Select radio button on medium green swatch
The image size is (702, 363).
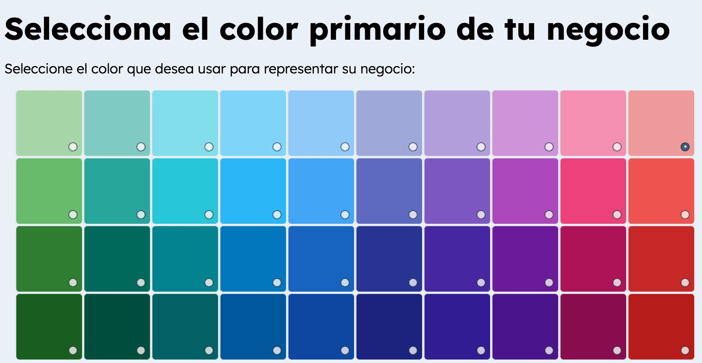click(73, 215)
